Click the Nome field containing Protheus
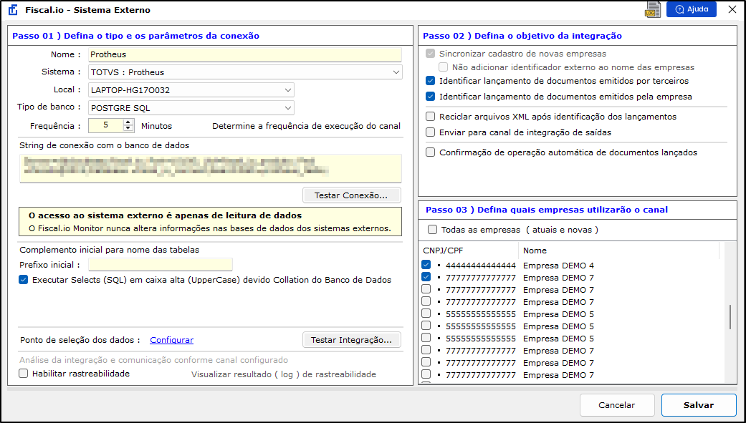 pyautogui.click(x=244, y=54)
